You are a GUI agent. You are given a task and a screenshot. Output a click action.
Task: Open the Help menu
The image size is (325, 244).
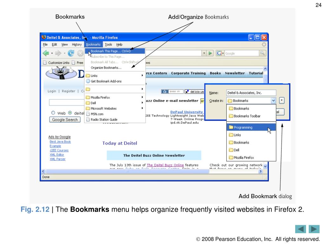coord(119,44)
